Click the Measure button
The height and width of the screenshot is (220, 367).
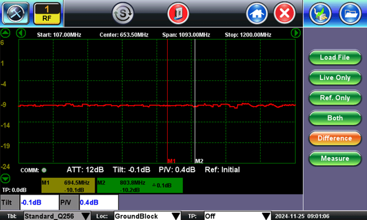[335, 158]
